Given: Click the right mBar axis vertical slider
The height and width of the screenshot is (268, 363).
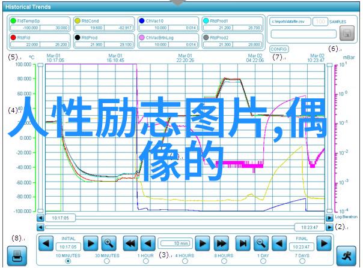Looking at the screenshot, I should coord(329,138).
